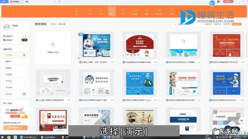248x139 pixels.
Task: Click the orange promotion button under 新人专享
Action: (15, 128)
